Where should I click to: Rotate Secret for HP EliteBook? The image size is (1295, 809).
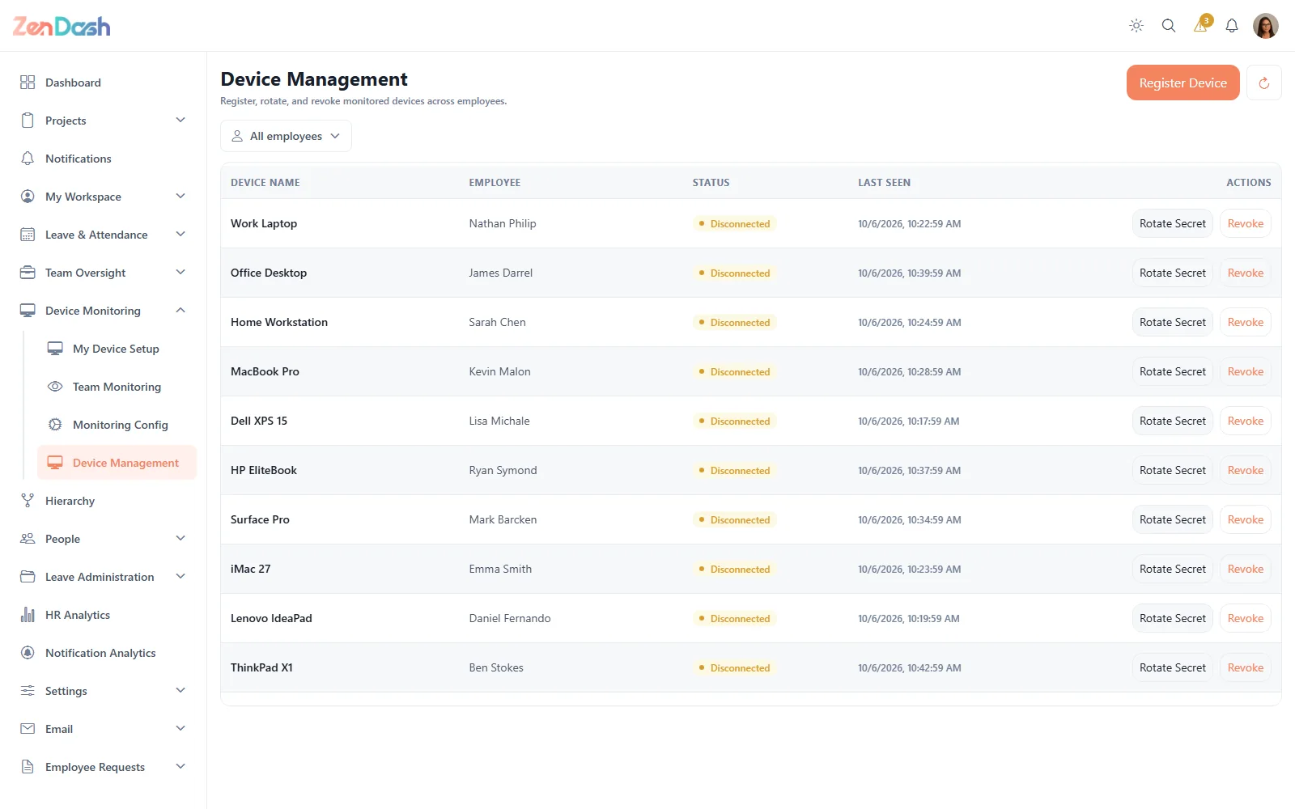(x=1172, y=470)
